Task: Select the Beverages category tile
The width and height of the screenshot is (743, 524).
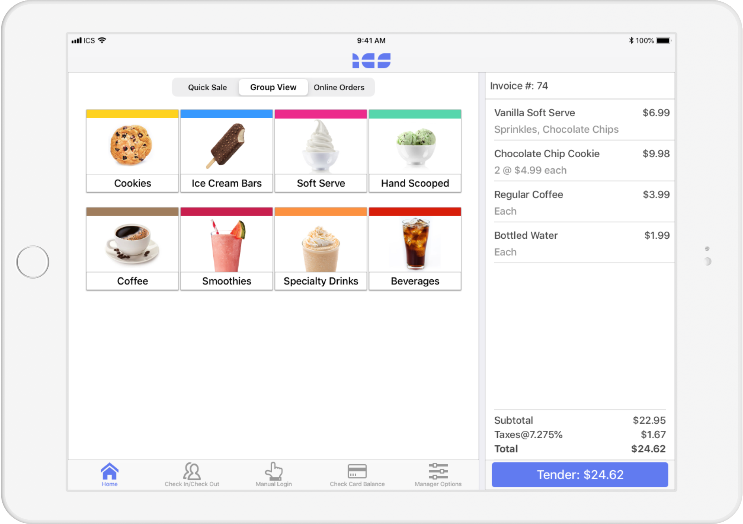Action: pos(415,249)
